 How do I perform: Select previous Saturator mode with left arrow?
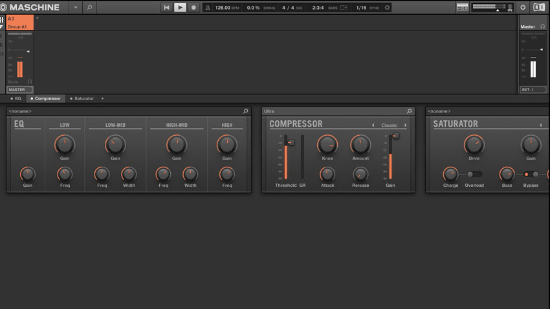click(x=540, y=125)
